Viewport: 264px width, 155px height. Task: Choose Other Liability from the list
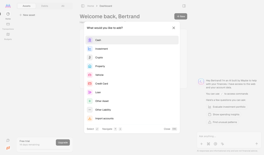click(x=132, y=110)
